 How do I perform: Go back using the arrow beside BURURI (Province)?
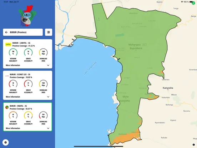6,32
